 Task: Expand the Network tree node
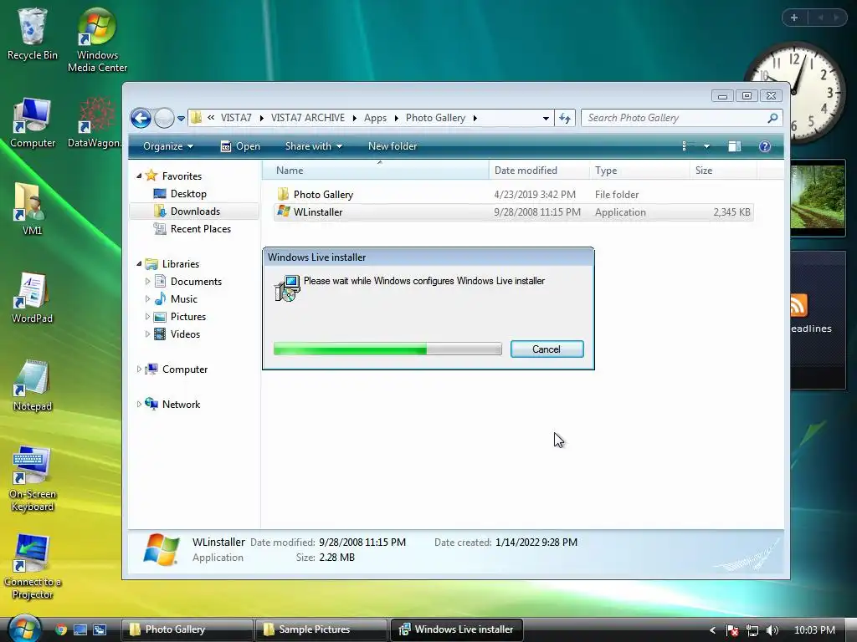click(x=139, y=404)
